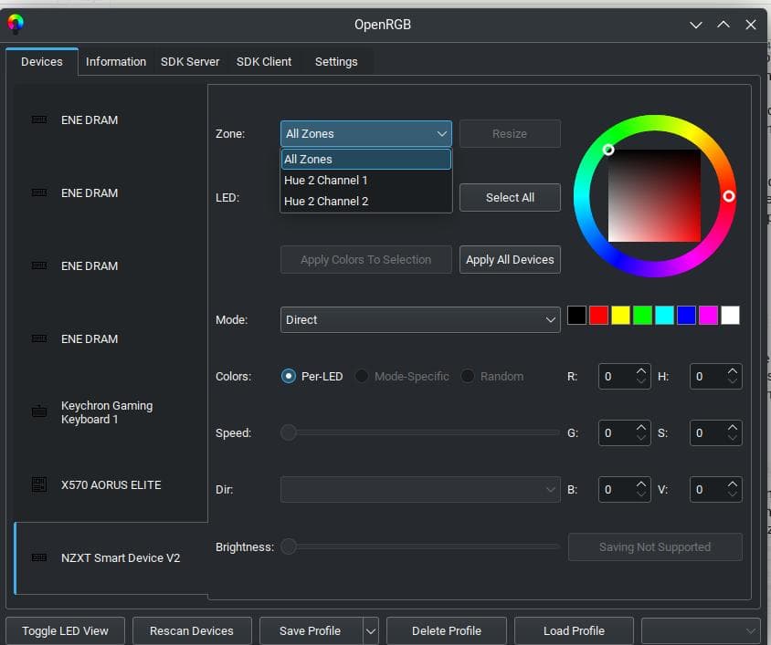Open the SDK Server tab
The width and height of the screenshot is (771, 645).
(190, 62)
